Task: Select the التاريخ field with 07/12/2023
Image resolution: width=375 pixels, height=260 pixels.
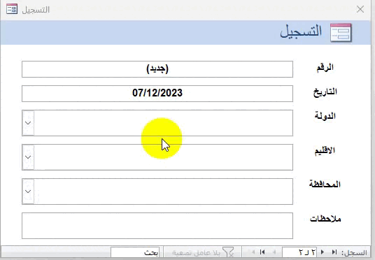Action: coord(157,94)
